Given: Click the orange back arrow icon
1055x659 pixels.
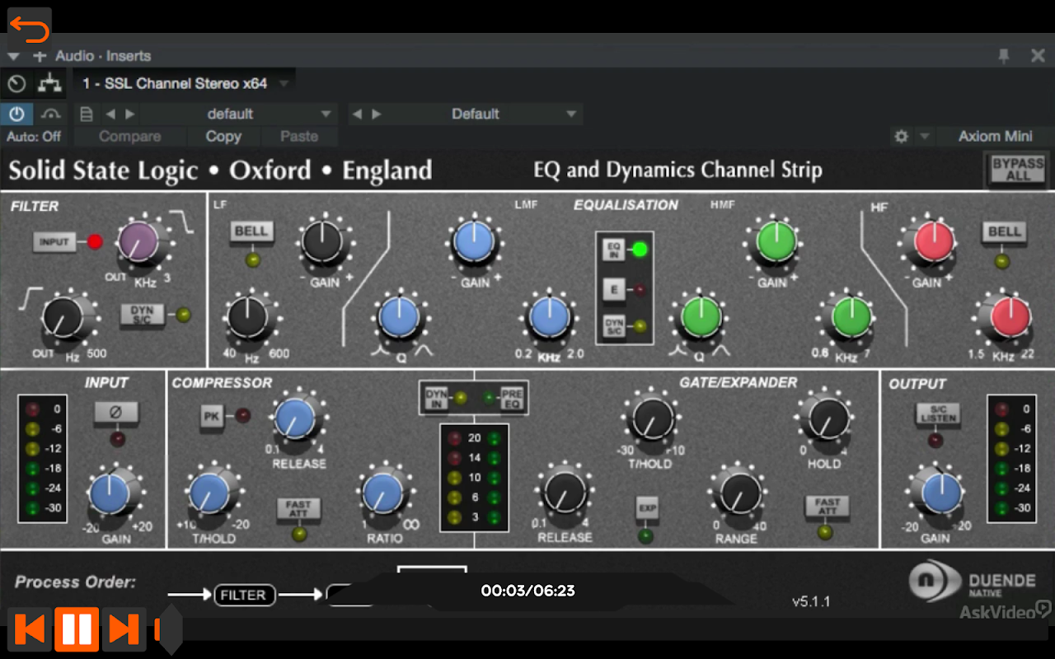Looking at the screenshot, I should pos(30,30).
